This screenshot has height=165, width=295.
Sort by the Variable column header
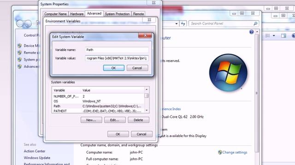(66, 90)
